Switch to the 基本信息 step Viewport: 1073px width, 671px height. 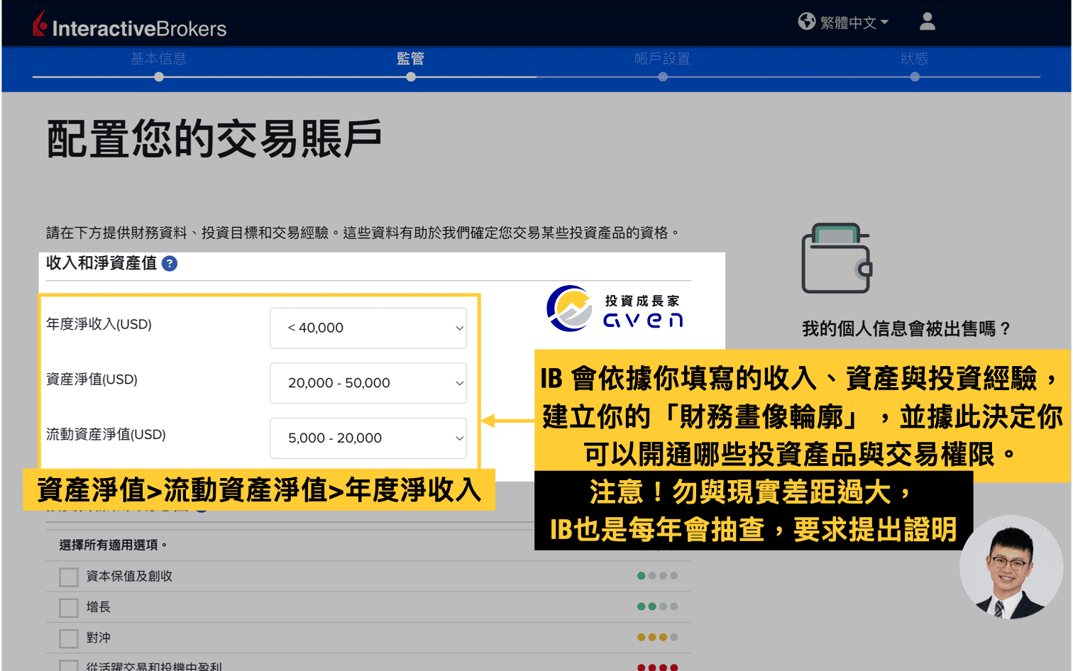click(158, 60)
